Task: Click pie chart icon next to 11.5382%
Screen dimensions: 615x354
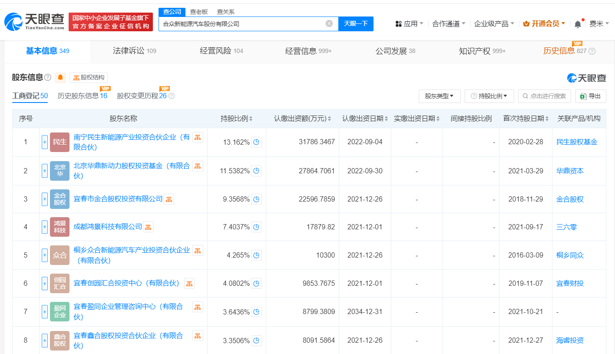Action: click(256, 171)
